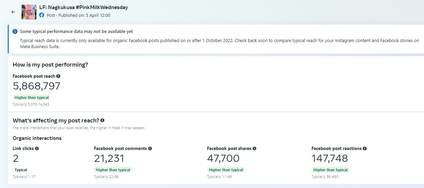The image size is (424, 188).
Task: Click info icon next to Facebook post shares
Action: [255, 148]
